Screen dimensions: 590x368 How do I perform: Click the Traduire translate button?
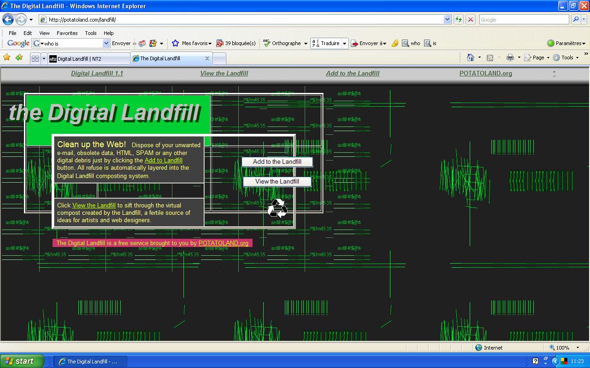click(x=326, y=43)
